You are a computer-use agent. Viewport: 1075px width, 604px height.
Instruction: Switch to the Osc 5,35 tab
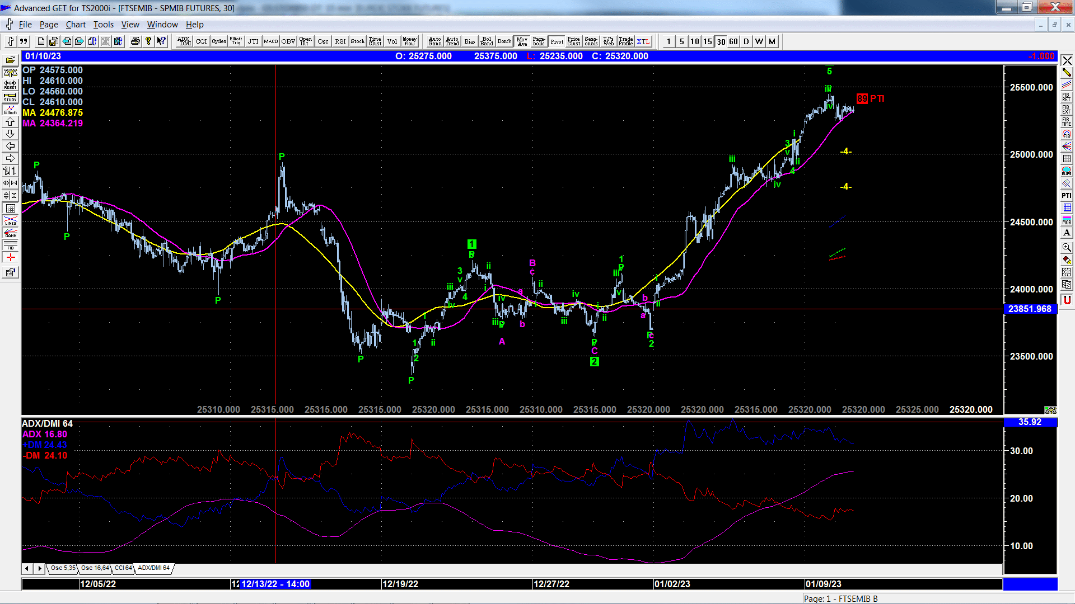point(63,568)
